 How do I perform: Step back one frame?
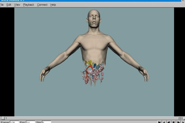click(x=168, y=122)
